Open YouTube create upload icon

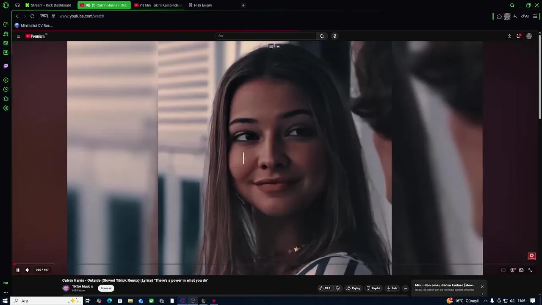pos(509,36)
